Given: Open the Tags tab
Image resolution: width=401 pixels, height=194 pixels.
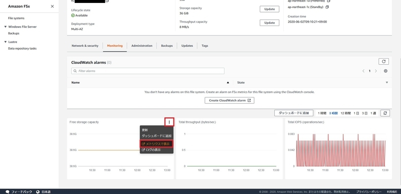Looking at the screenshot, I should [205, 46].
